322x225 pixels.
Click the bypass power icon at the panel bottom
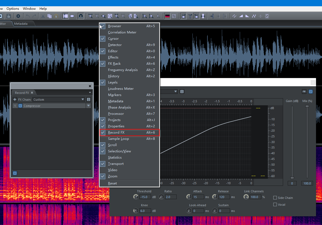(15, 173)
